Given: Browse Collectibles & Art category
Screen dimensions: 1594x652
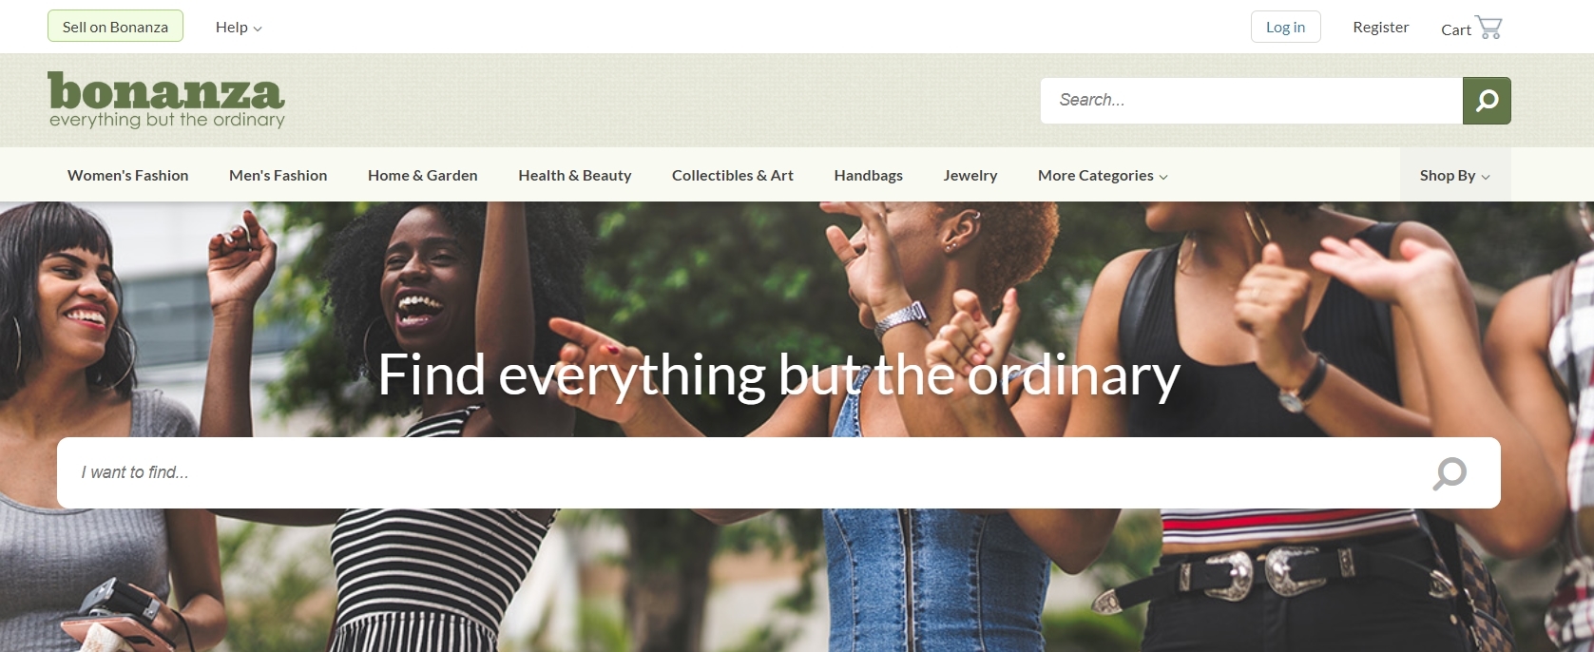Looking at the screenshot, I should click(x=733, y=176).
